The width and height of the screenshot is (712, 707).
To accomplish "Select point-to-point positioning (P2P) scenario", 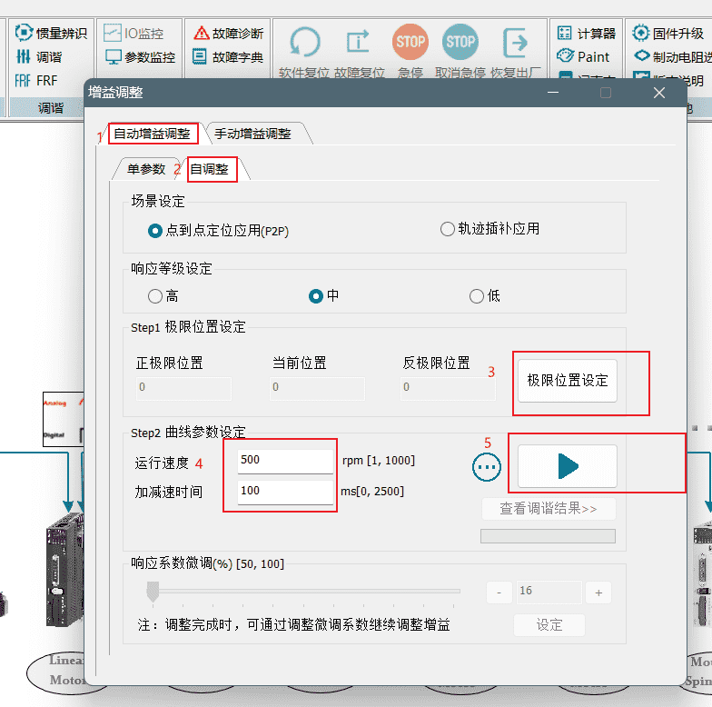I will pyautogui.click(x=154, y=231).
